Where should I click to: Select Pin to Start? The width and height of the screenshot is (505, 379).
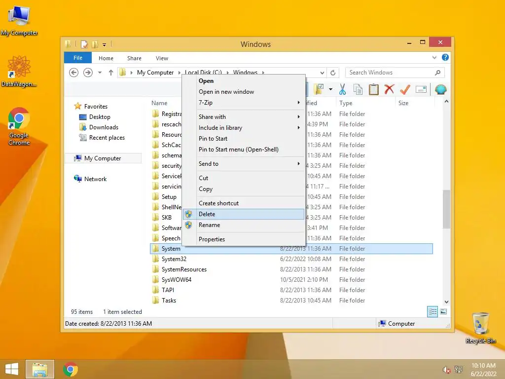coord(244,139)
